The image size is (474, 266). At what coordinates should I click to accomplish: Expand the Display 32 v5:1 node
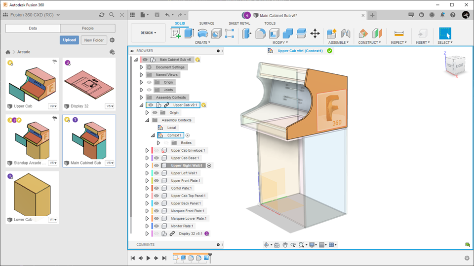pos(147,233)
